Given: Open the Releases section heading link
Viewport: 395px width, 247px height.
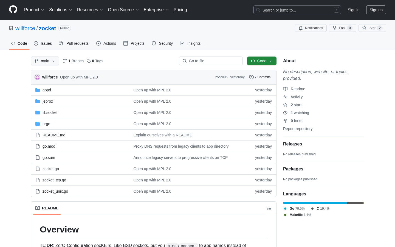Looking at the screenshot, I should point(292,144).
